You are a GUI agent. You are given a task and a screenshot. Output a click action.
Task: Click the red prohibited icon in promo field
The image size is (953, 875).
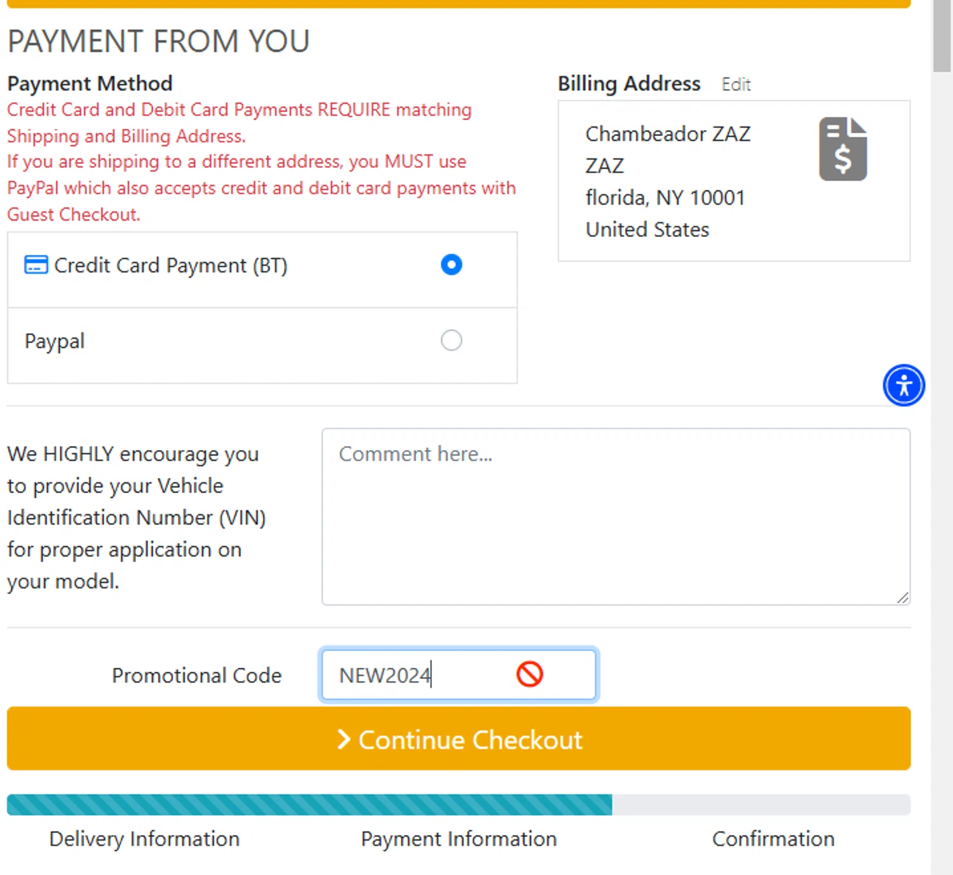(x=529, y=674)
